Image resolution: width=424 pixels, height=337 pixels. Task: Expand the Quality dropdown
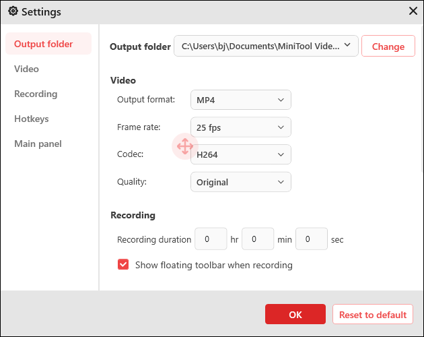[241, 182]
